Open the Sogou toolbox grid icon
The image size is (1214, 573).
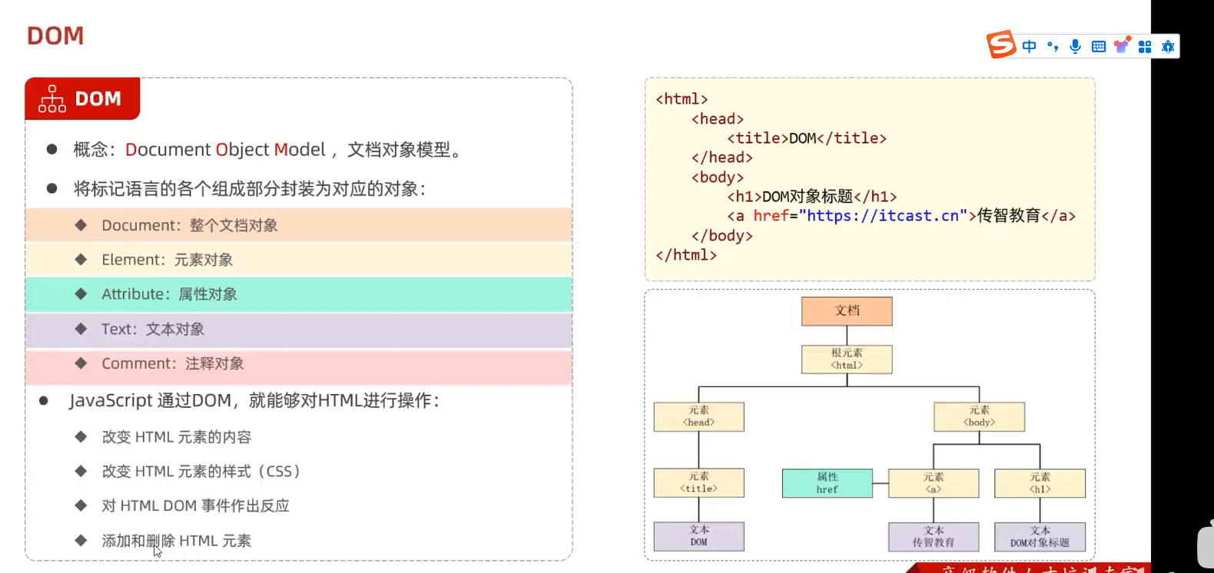[x=1145, y=47]
